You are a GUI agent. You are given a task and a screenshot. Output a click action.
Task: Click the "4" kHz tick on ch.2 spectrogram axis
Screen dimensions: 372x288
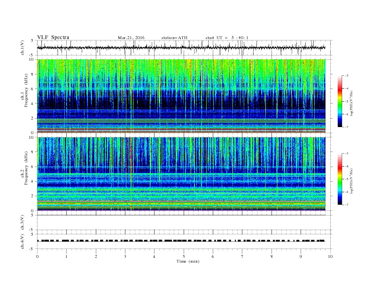[33, 181]
